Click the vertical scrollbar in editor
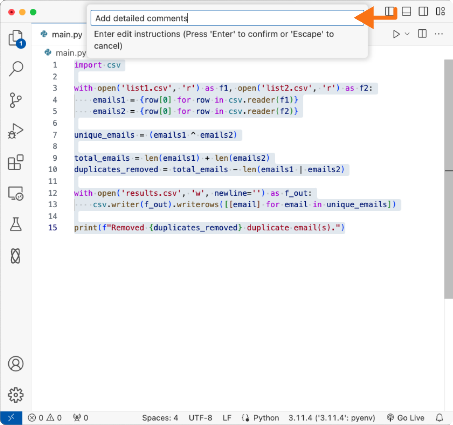The image size is (453, 425). pos(448,179)
